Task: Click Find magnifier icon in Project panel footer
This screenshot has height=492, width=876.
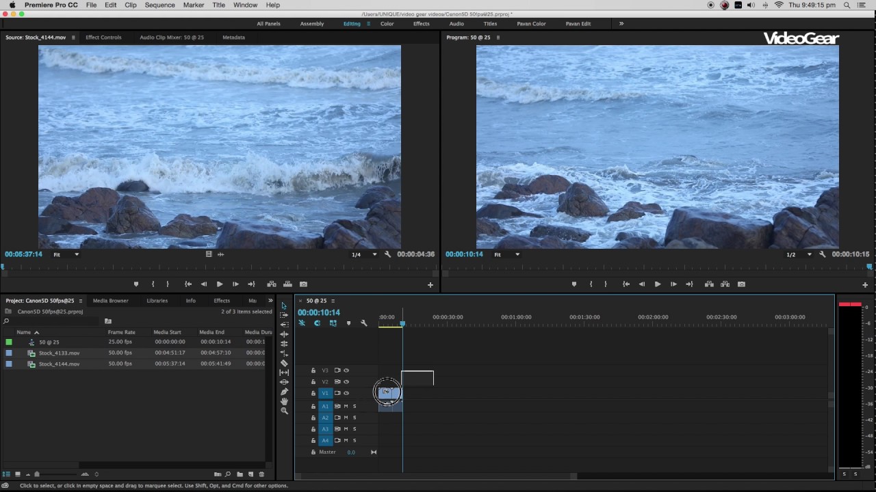Action: [228, 474]
